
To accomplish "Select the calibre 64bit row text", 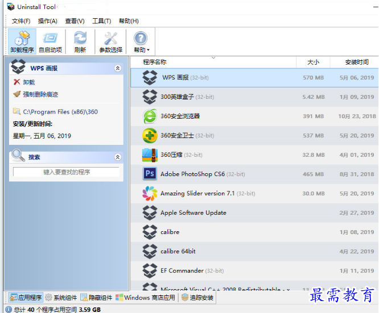I will click(178, 251).
